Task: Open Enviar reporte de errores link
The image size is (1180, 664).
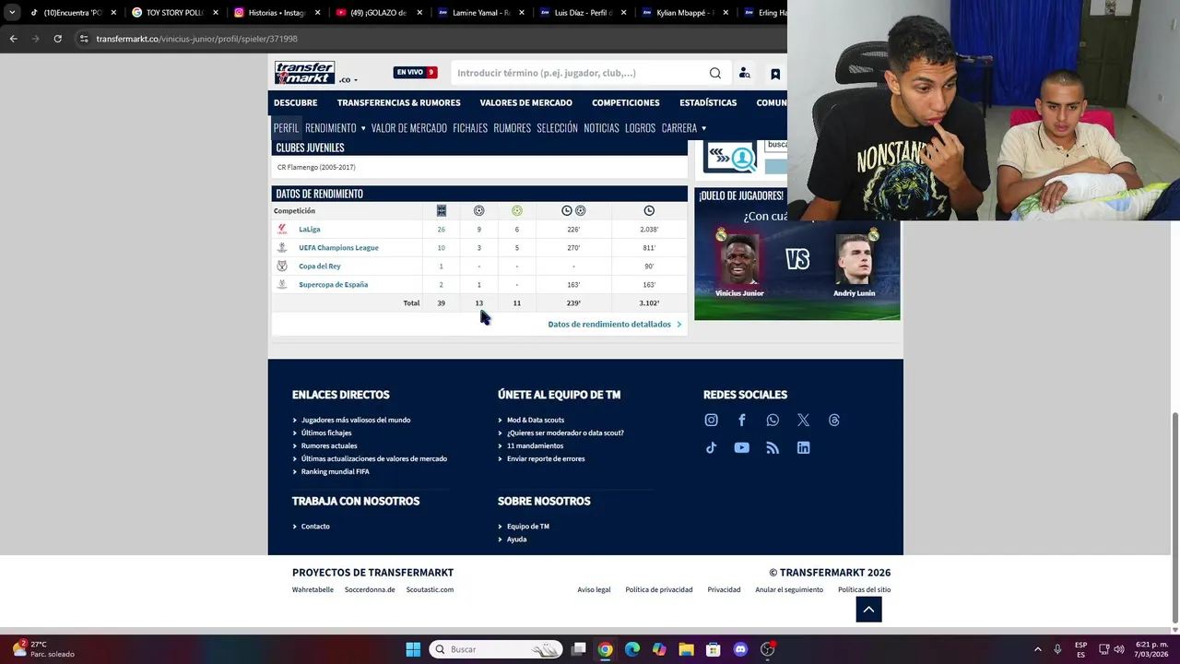Action: [546, 458]
